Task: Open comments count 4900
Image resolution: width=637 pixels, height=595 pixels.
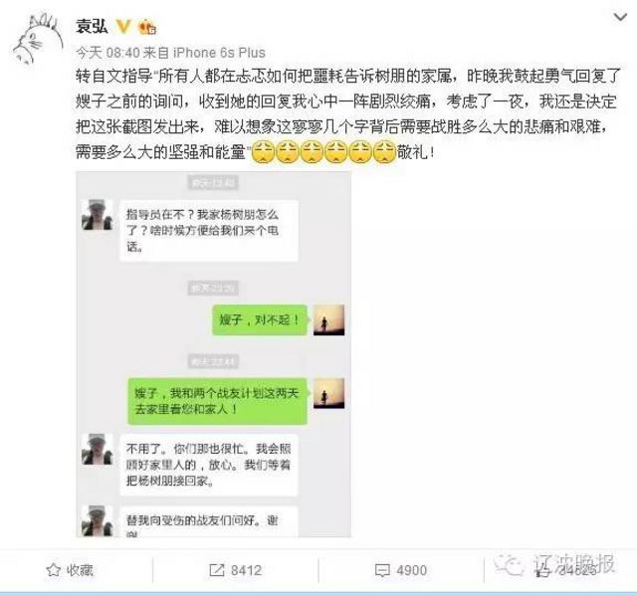Action: (x=411, y=570)
